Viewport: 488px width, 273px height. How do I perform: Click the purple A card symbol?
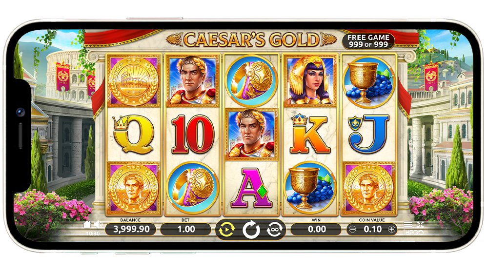[x=251, y=188]
